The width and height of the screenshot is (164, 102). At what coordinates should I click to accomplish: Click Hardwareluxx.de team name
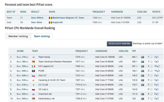[46, 99]
